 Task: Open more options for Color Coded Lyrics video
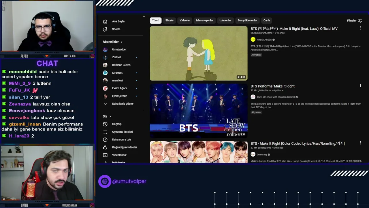360,143
